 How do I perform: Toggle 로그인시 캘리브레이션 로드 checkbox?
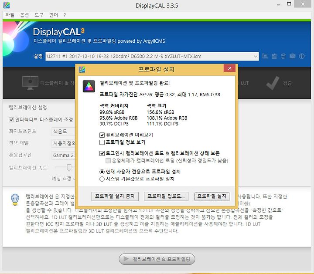pyautogui.click(x=102, y=153)
